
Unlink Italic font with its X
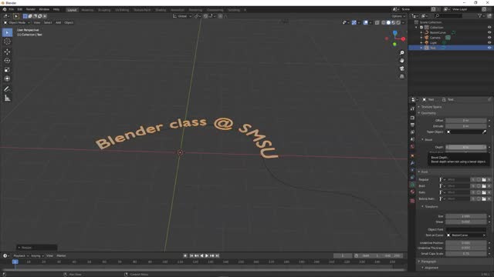[x=489, y=192]
